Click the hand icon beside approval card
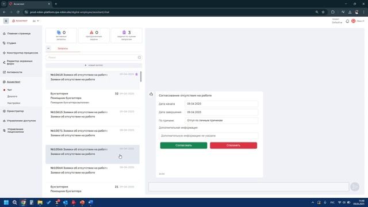 [x=151, y=94]
